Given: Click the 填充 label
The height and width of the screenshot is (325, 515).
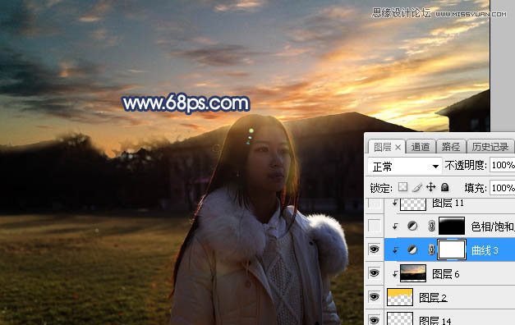Looking at the screenshot, I should tap(476, 188).
